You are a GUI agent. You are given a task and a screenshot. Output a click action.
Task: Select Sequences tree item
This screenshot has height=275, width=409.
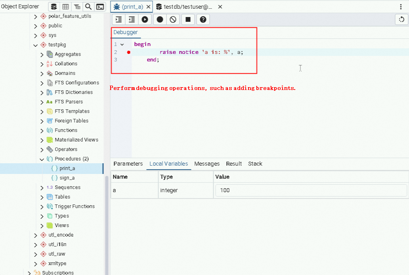tap(67, 187)
